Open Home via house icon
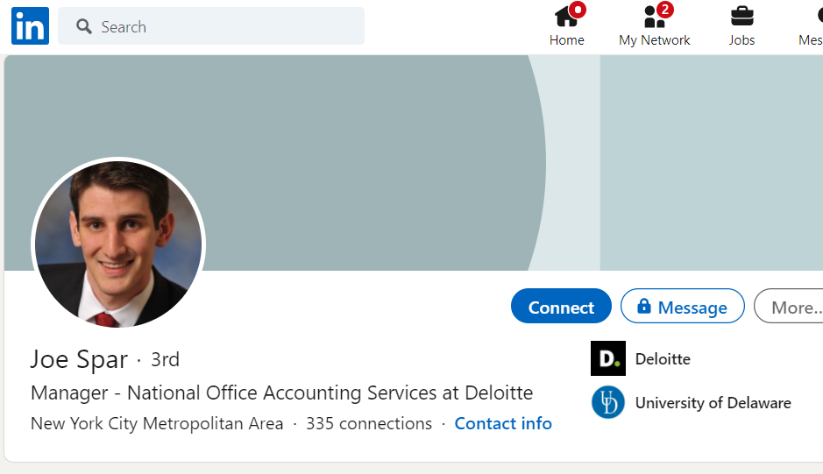The image size is (823, 474). pos(565,17)
